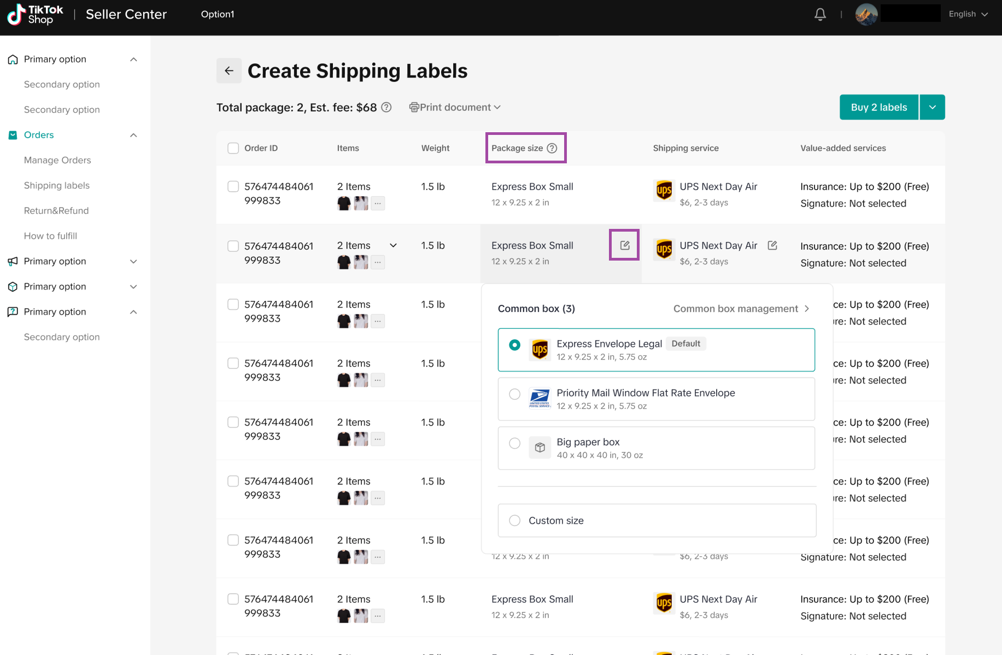Edit shipping service icon beside UPS Next Day Air
The height and width of the screenshot is (655, 1002).
point(772,245)
